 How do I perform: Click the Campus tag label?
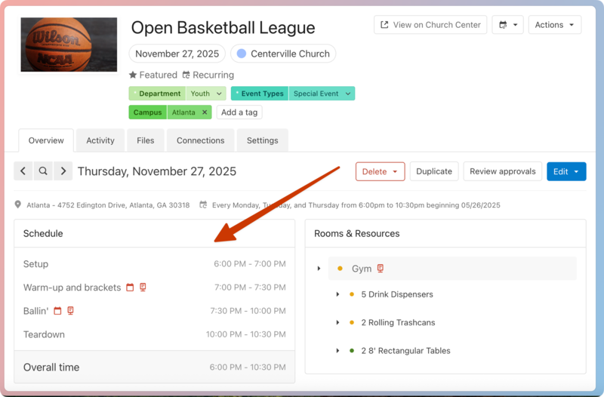click(x=147, y=112)
